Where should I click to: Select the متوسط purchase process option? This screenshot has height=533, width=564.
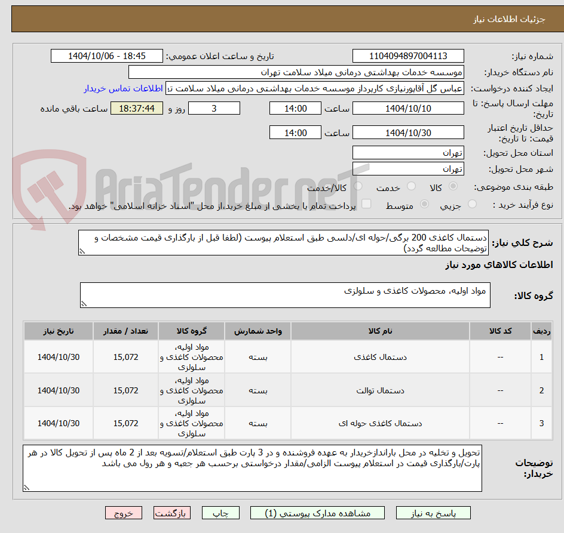[x=425, y=204]
